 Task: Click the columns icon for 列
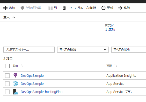[x=50, y=8]
